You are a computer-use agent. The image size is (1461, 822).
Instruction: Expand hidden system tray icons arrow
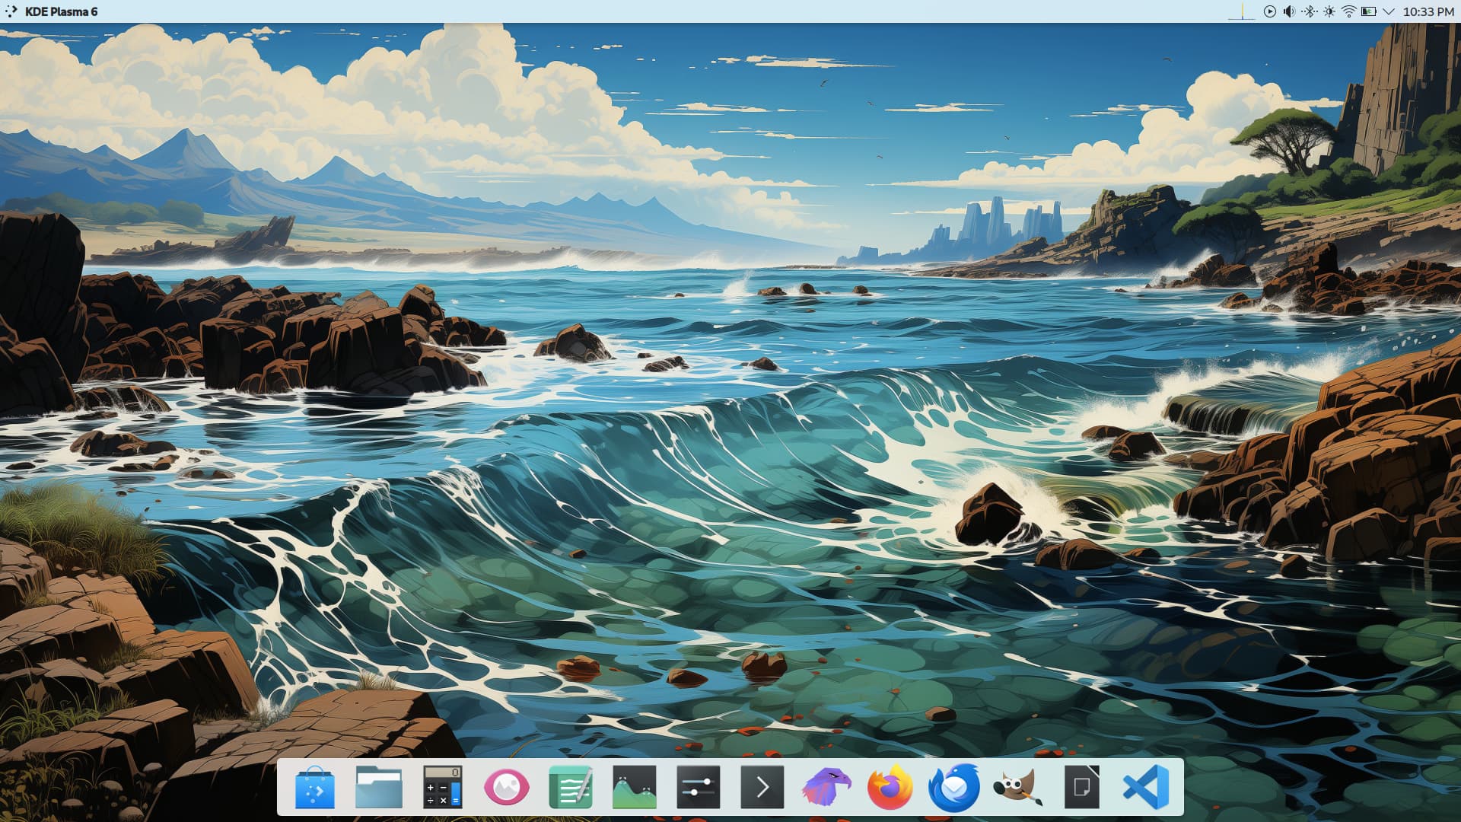[x=1389, y=11]
